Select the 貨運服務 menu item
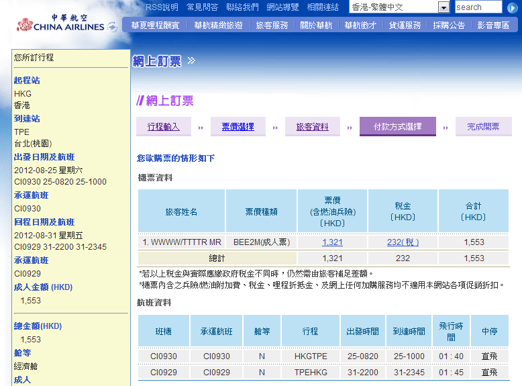The width and height of the screenshot is (522, 386). coord(405,26)
